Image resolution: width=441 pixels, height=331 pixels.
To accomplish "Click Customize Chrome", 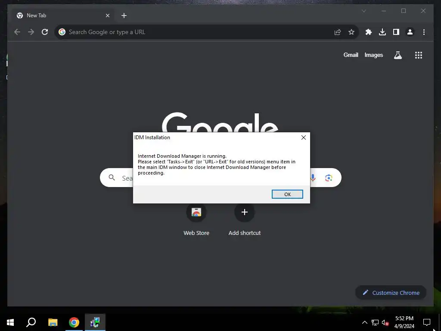I will pos(391,293).
